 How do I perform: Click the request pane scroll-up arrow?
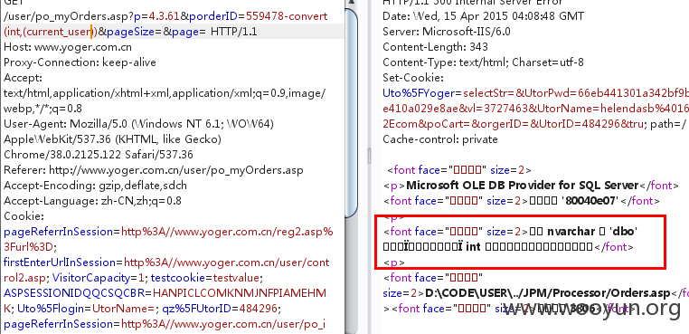pos(351,3)
